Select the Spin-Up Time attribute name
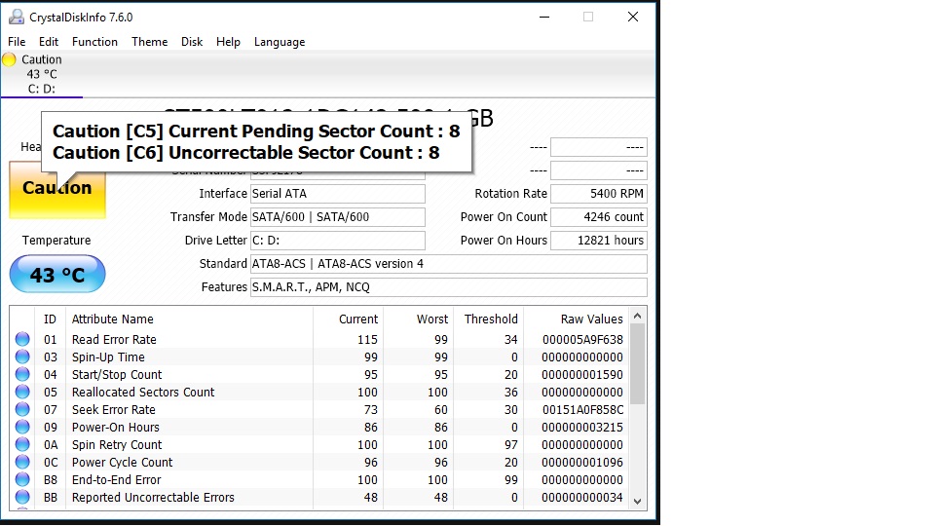Screen dimensions: 935x526 [x=108, y=357]
